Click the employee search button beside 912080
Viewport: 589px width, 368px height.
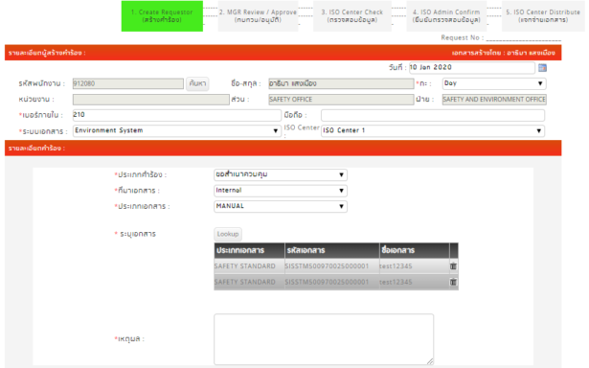pyautogui.click(x=197, y=83)
